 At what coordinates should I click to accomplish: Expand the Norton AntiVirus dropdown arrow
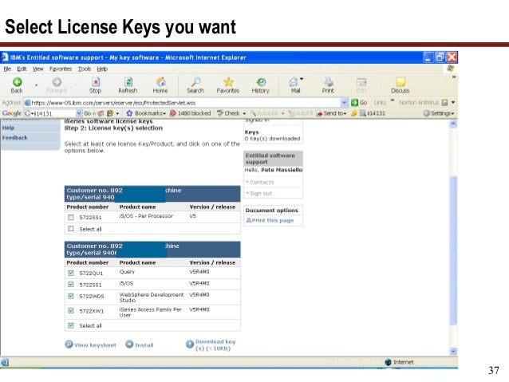[453, 103]
